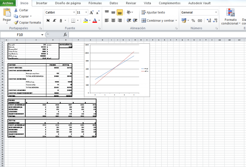
Task: Open the Diseño de página tab
Action: point(69,3)
